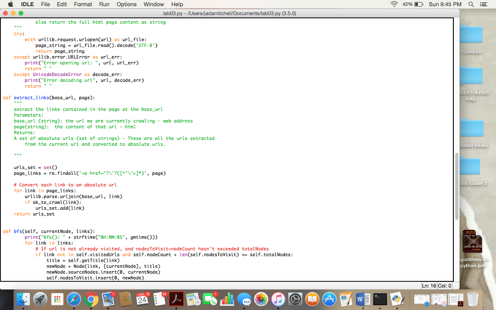Open Google Chrome from the Dock
Screen dimensions: 496x310
tap(91, 300)
